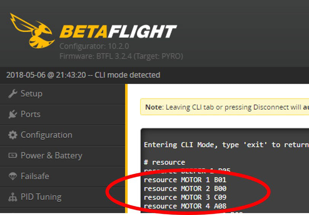
Task: Click the parachute icon beside Failsafe
Action: [x=13, y=176]
